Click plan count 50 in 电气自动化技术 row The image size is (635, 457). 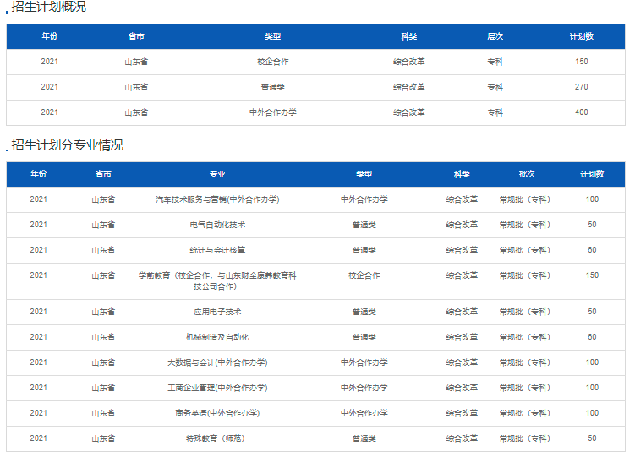[592, 225]
